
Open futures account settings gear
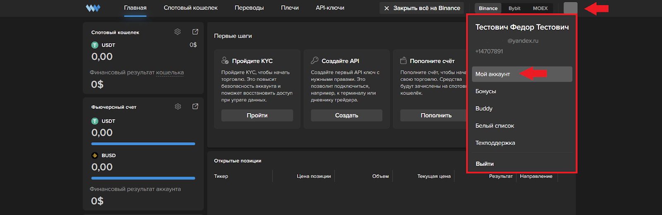(178, 106)
